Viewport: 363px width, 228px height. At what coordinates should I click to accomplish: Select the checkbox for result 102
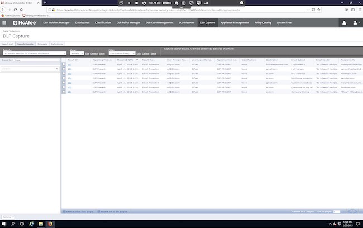[64, 87]
